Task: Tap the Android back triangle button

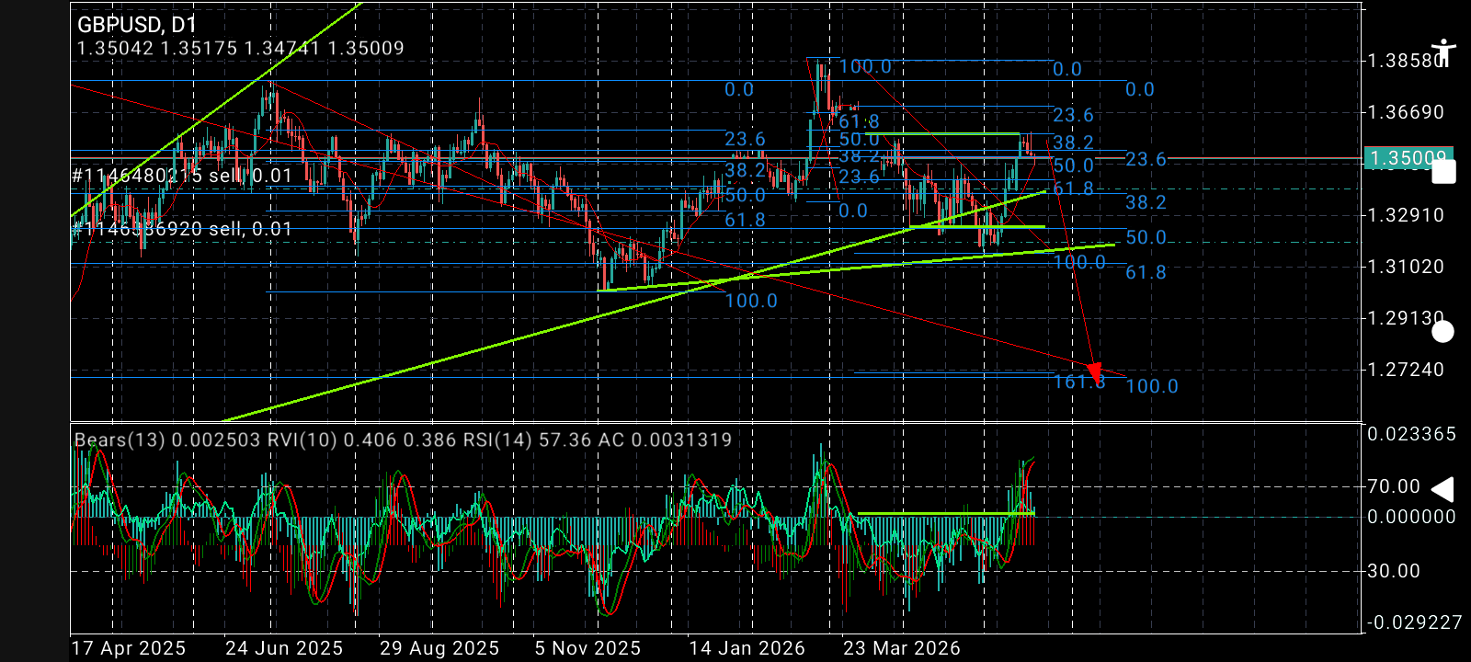Action: coord(1443,489)
